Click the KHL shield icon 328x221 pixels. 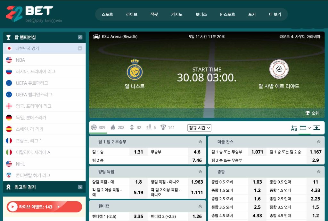tap(9, 175)
